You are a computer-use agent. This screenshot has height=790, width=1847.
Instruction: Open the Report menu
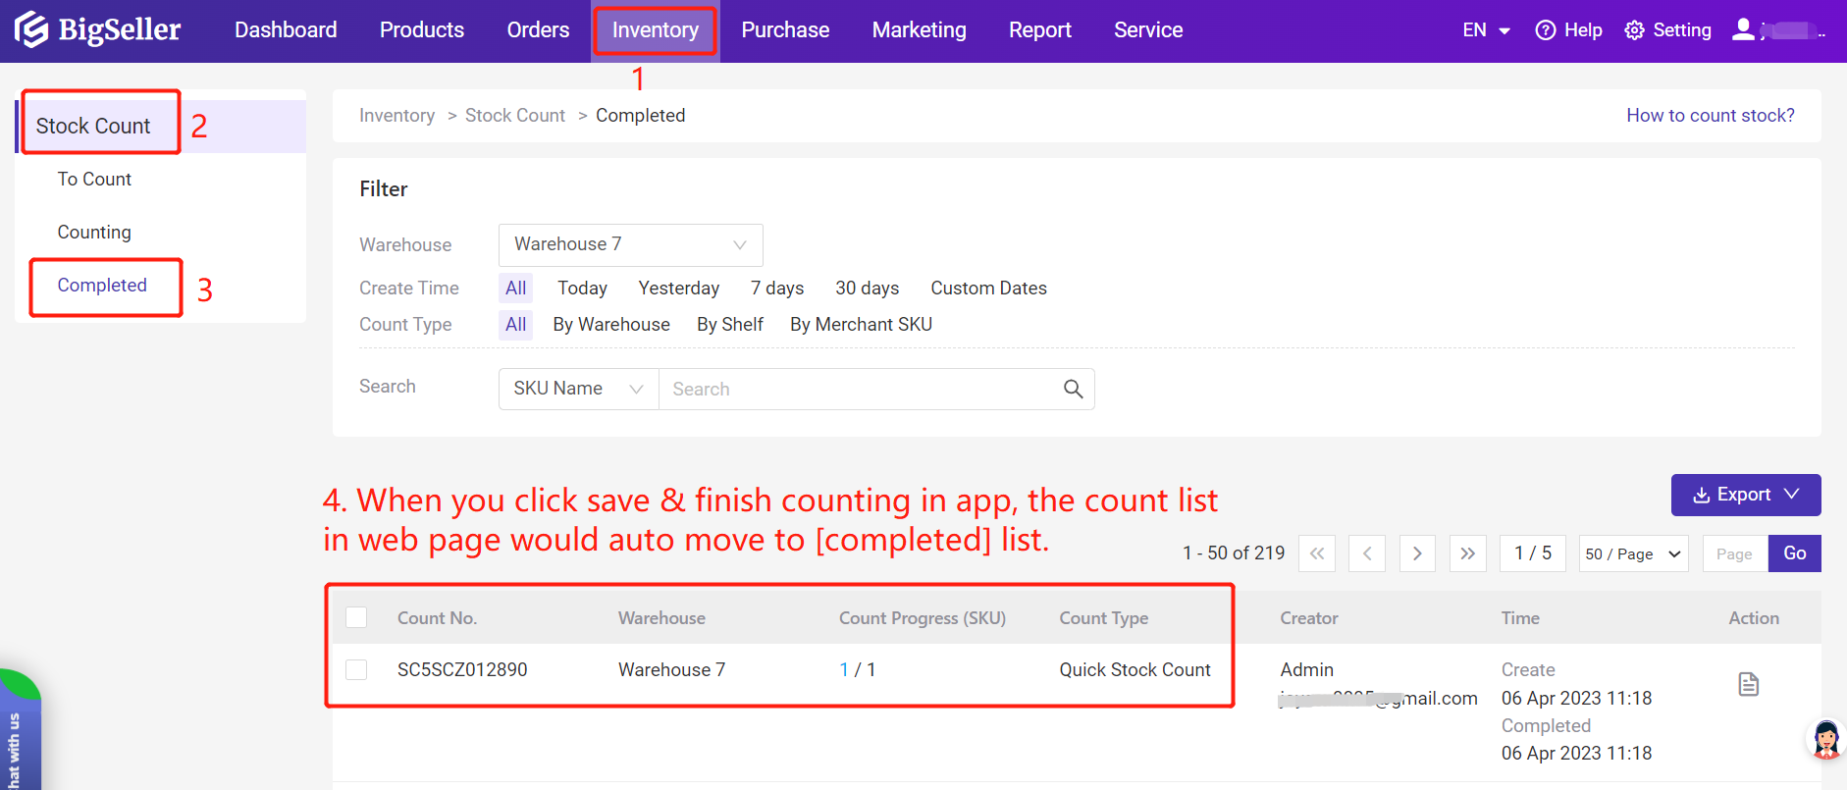point(1040,30)
